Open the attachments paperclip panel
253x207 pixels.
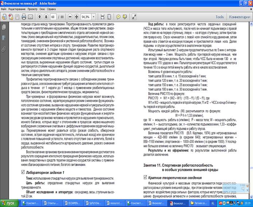coord(4,49)
